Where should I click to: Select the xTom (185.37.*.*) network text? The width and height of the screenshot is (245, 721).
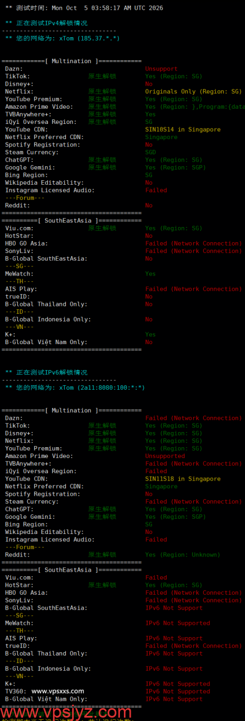88,38
